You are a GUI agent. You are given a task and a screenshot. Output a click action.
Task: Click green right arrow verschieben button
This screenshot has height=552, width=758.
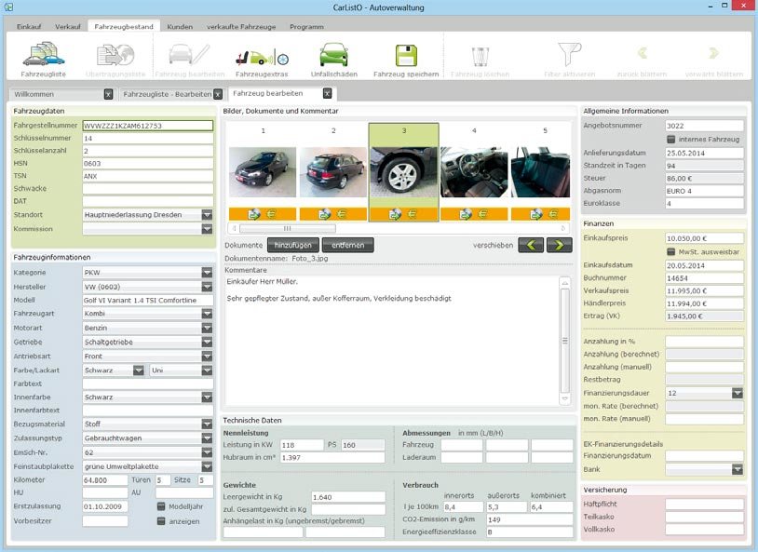pyautogui.click(x=559, y=245)
